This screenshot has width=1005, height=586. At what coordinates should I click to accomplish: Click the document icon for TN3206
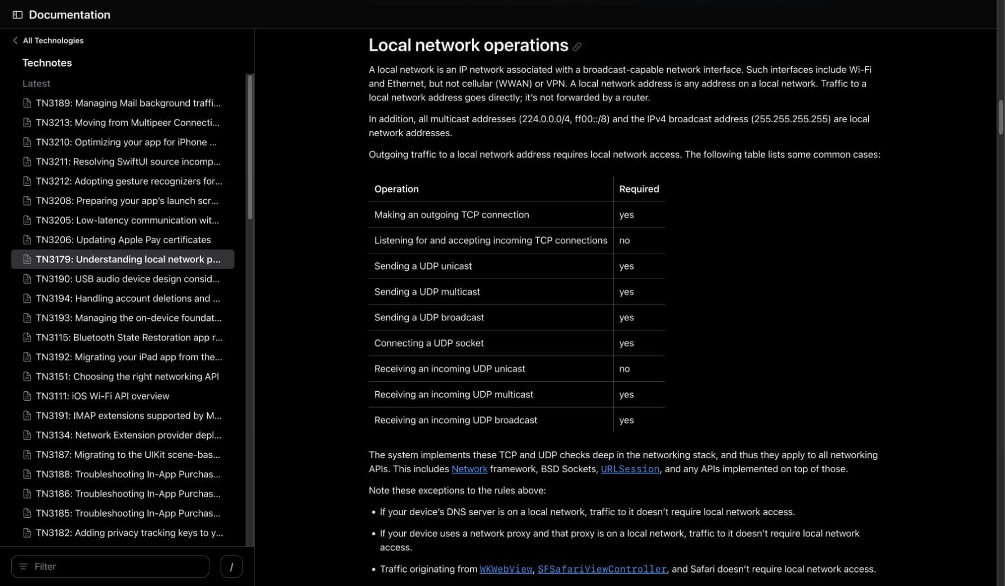coord(26,240)
